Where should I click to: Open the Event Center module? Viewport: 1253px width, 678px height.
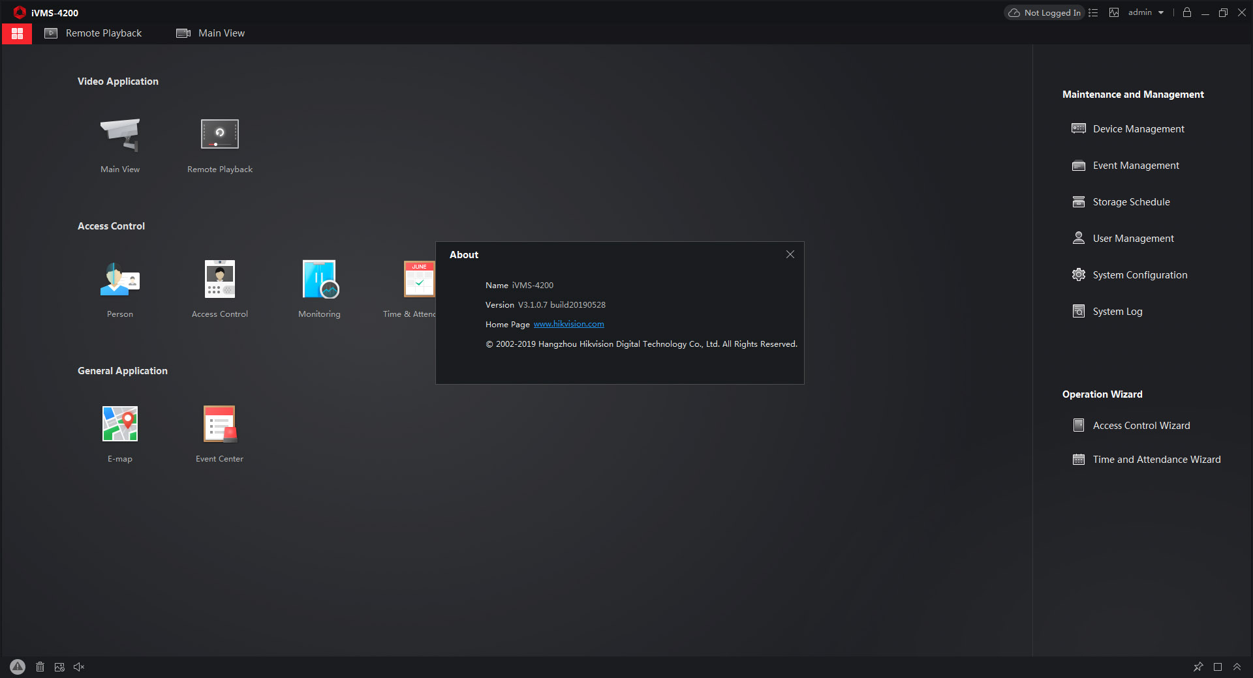220,424
